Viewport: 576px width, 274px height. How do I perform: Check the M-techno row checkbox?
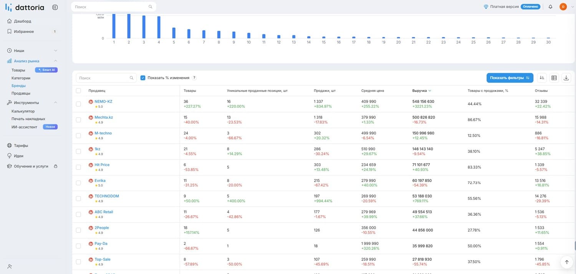click(78, 136)
